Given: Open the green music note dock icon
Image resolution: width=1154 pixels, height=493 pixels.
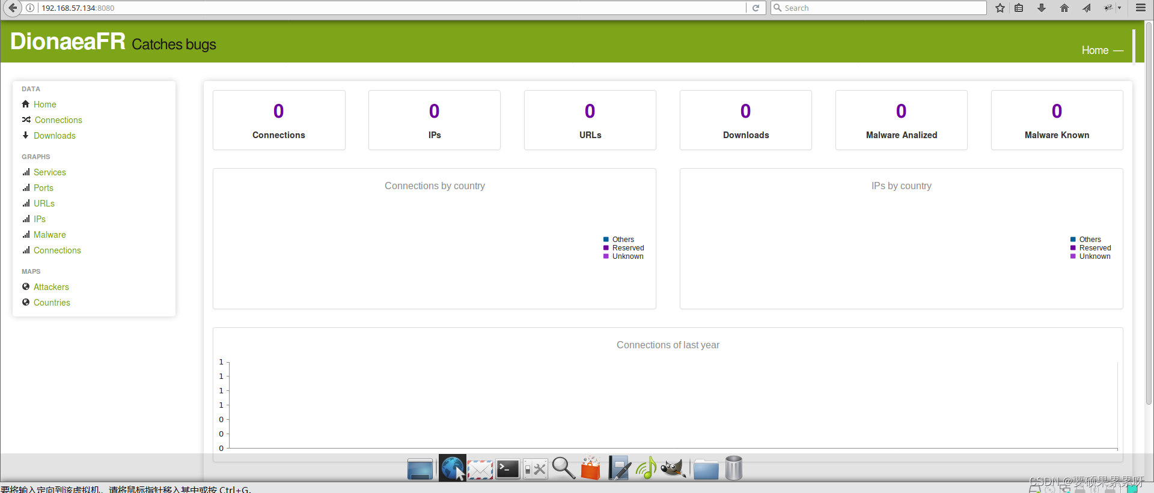Looking at the screenshot, I should [646, 468].
